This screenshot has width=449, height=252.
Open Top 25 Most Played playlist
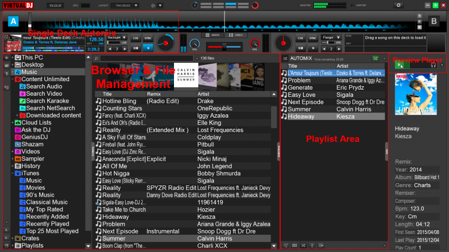coord(52,231)
